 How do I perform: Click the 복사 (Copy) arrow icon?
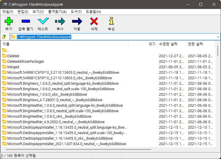coord(60,21)
